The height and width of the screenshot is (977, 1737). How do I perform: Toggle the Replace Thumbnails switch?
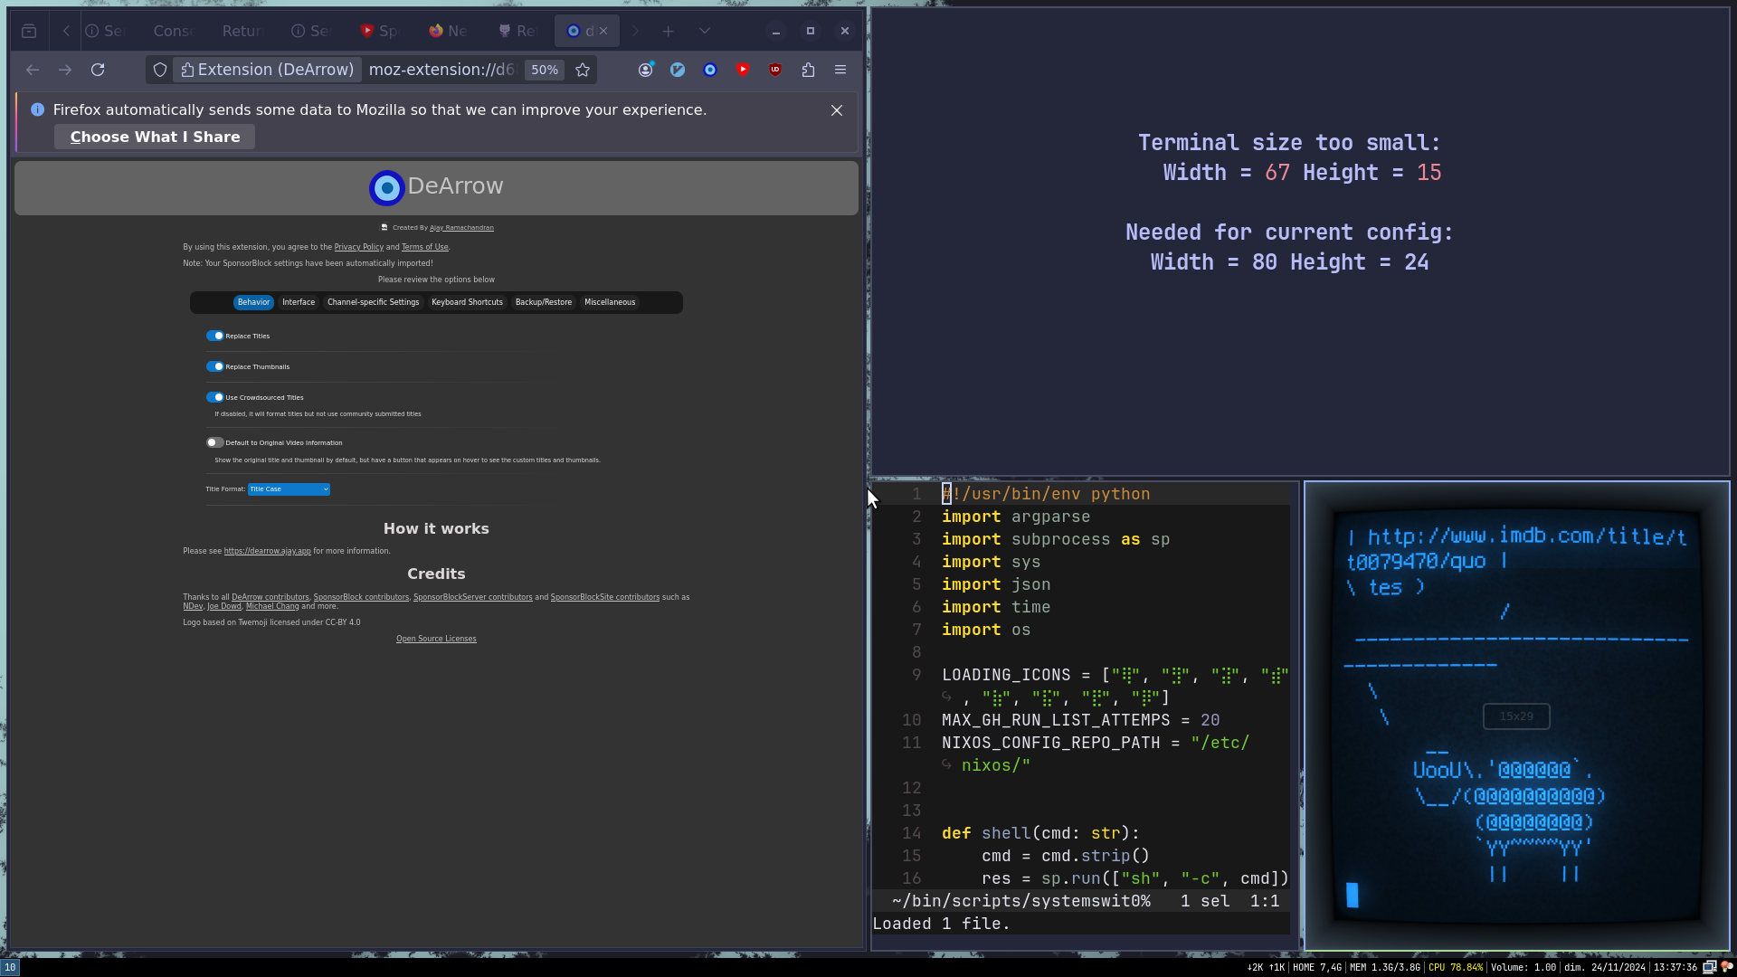(x=214, y=366)
